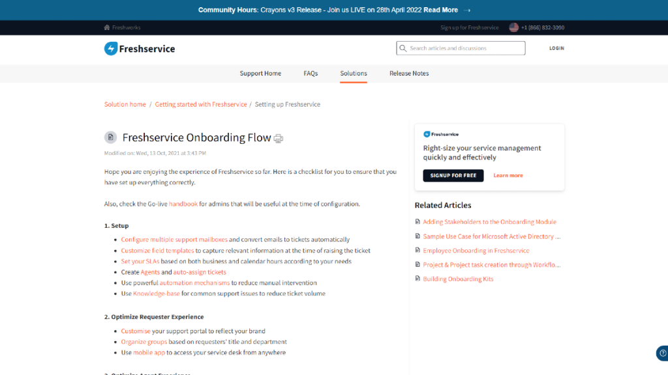Image resolution: width=668 pixels, height=375 pixels.
Task: Open Project & Project task creation article
Action: [492, 264]
